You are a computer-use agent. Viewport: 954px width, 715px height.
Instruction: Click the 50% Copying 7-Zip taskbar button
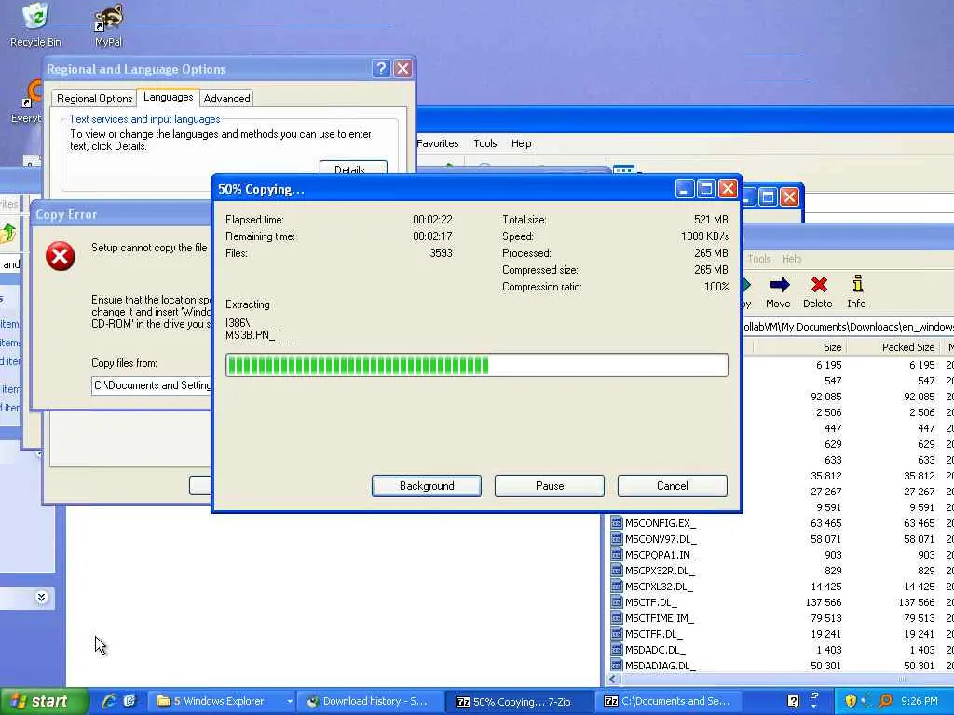(x=518, y=701)
